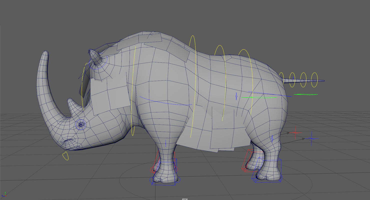This screenshot has width=370, height=200.
Task: Click the "persp" camera label
Action: [x=185, y=199]
